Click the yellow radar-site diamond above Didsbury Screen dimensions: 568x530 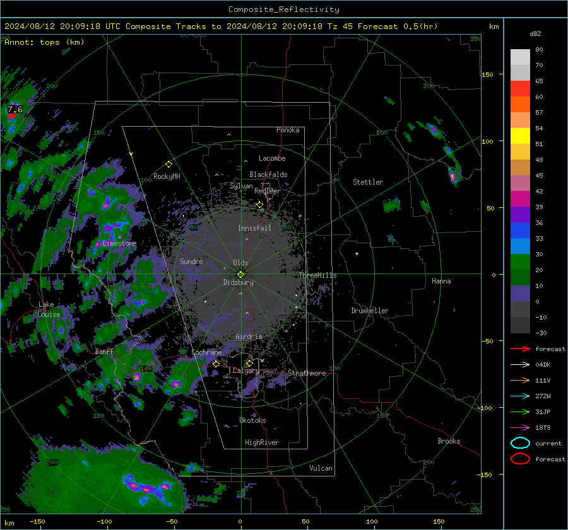click(240, 274)
